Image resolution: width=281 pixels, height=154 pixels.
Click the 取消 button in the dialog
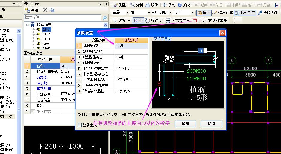tap(211, 124)
